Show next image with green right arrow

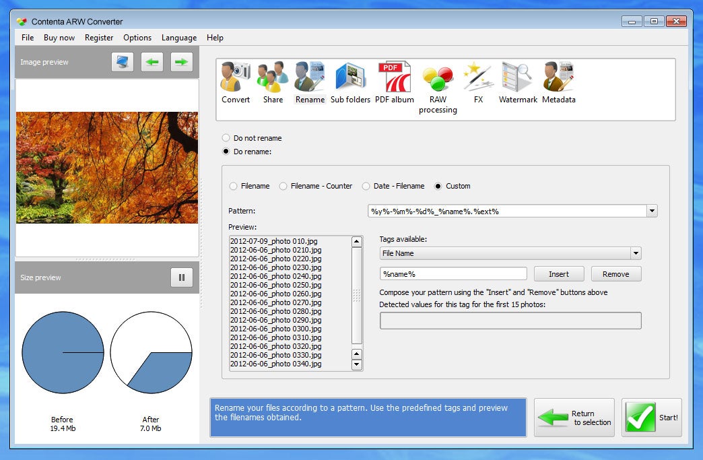(x=182, y=62)
